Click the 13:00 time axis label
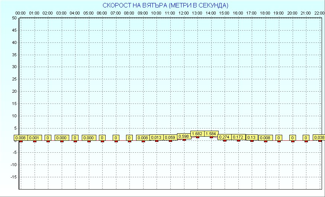325x197 pixels. tap(197, 13)
